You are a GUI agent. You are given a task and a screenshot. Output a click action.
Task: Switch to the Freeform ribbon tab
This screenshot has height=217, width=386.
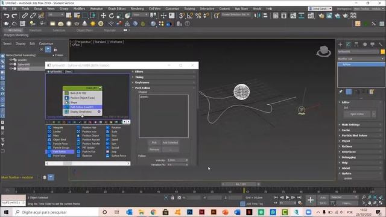click(36, 30)
